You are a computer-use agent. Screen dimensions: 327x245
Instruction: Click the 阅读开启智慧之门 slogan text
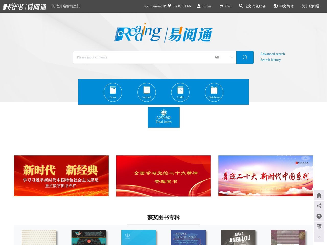[x=66, y=6]
